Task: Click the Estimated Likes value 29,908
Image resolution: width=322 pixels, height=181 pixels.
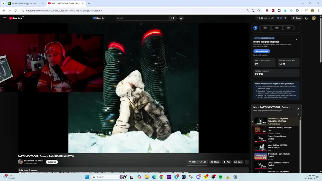Action: tap(259, 74)
